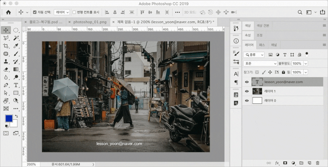Expand status bar info arrow
Screen dimensions: 328x167
93,165
